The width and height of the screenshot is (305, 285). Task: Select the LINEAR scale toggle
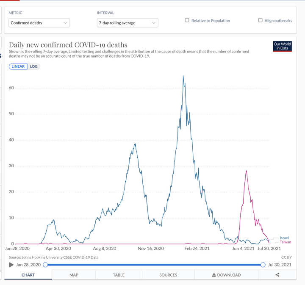pyautogui.click(x=18, y=66)
